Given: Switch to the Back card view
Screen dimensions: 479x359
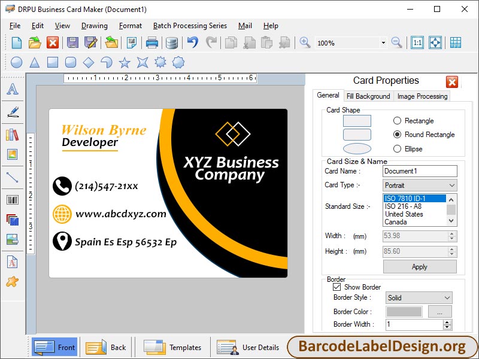Looking at the screenshot, I should (107, 347).
